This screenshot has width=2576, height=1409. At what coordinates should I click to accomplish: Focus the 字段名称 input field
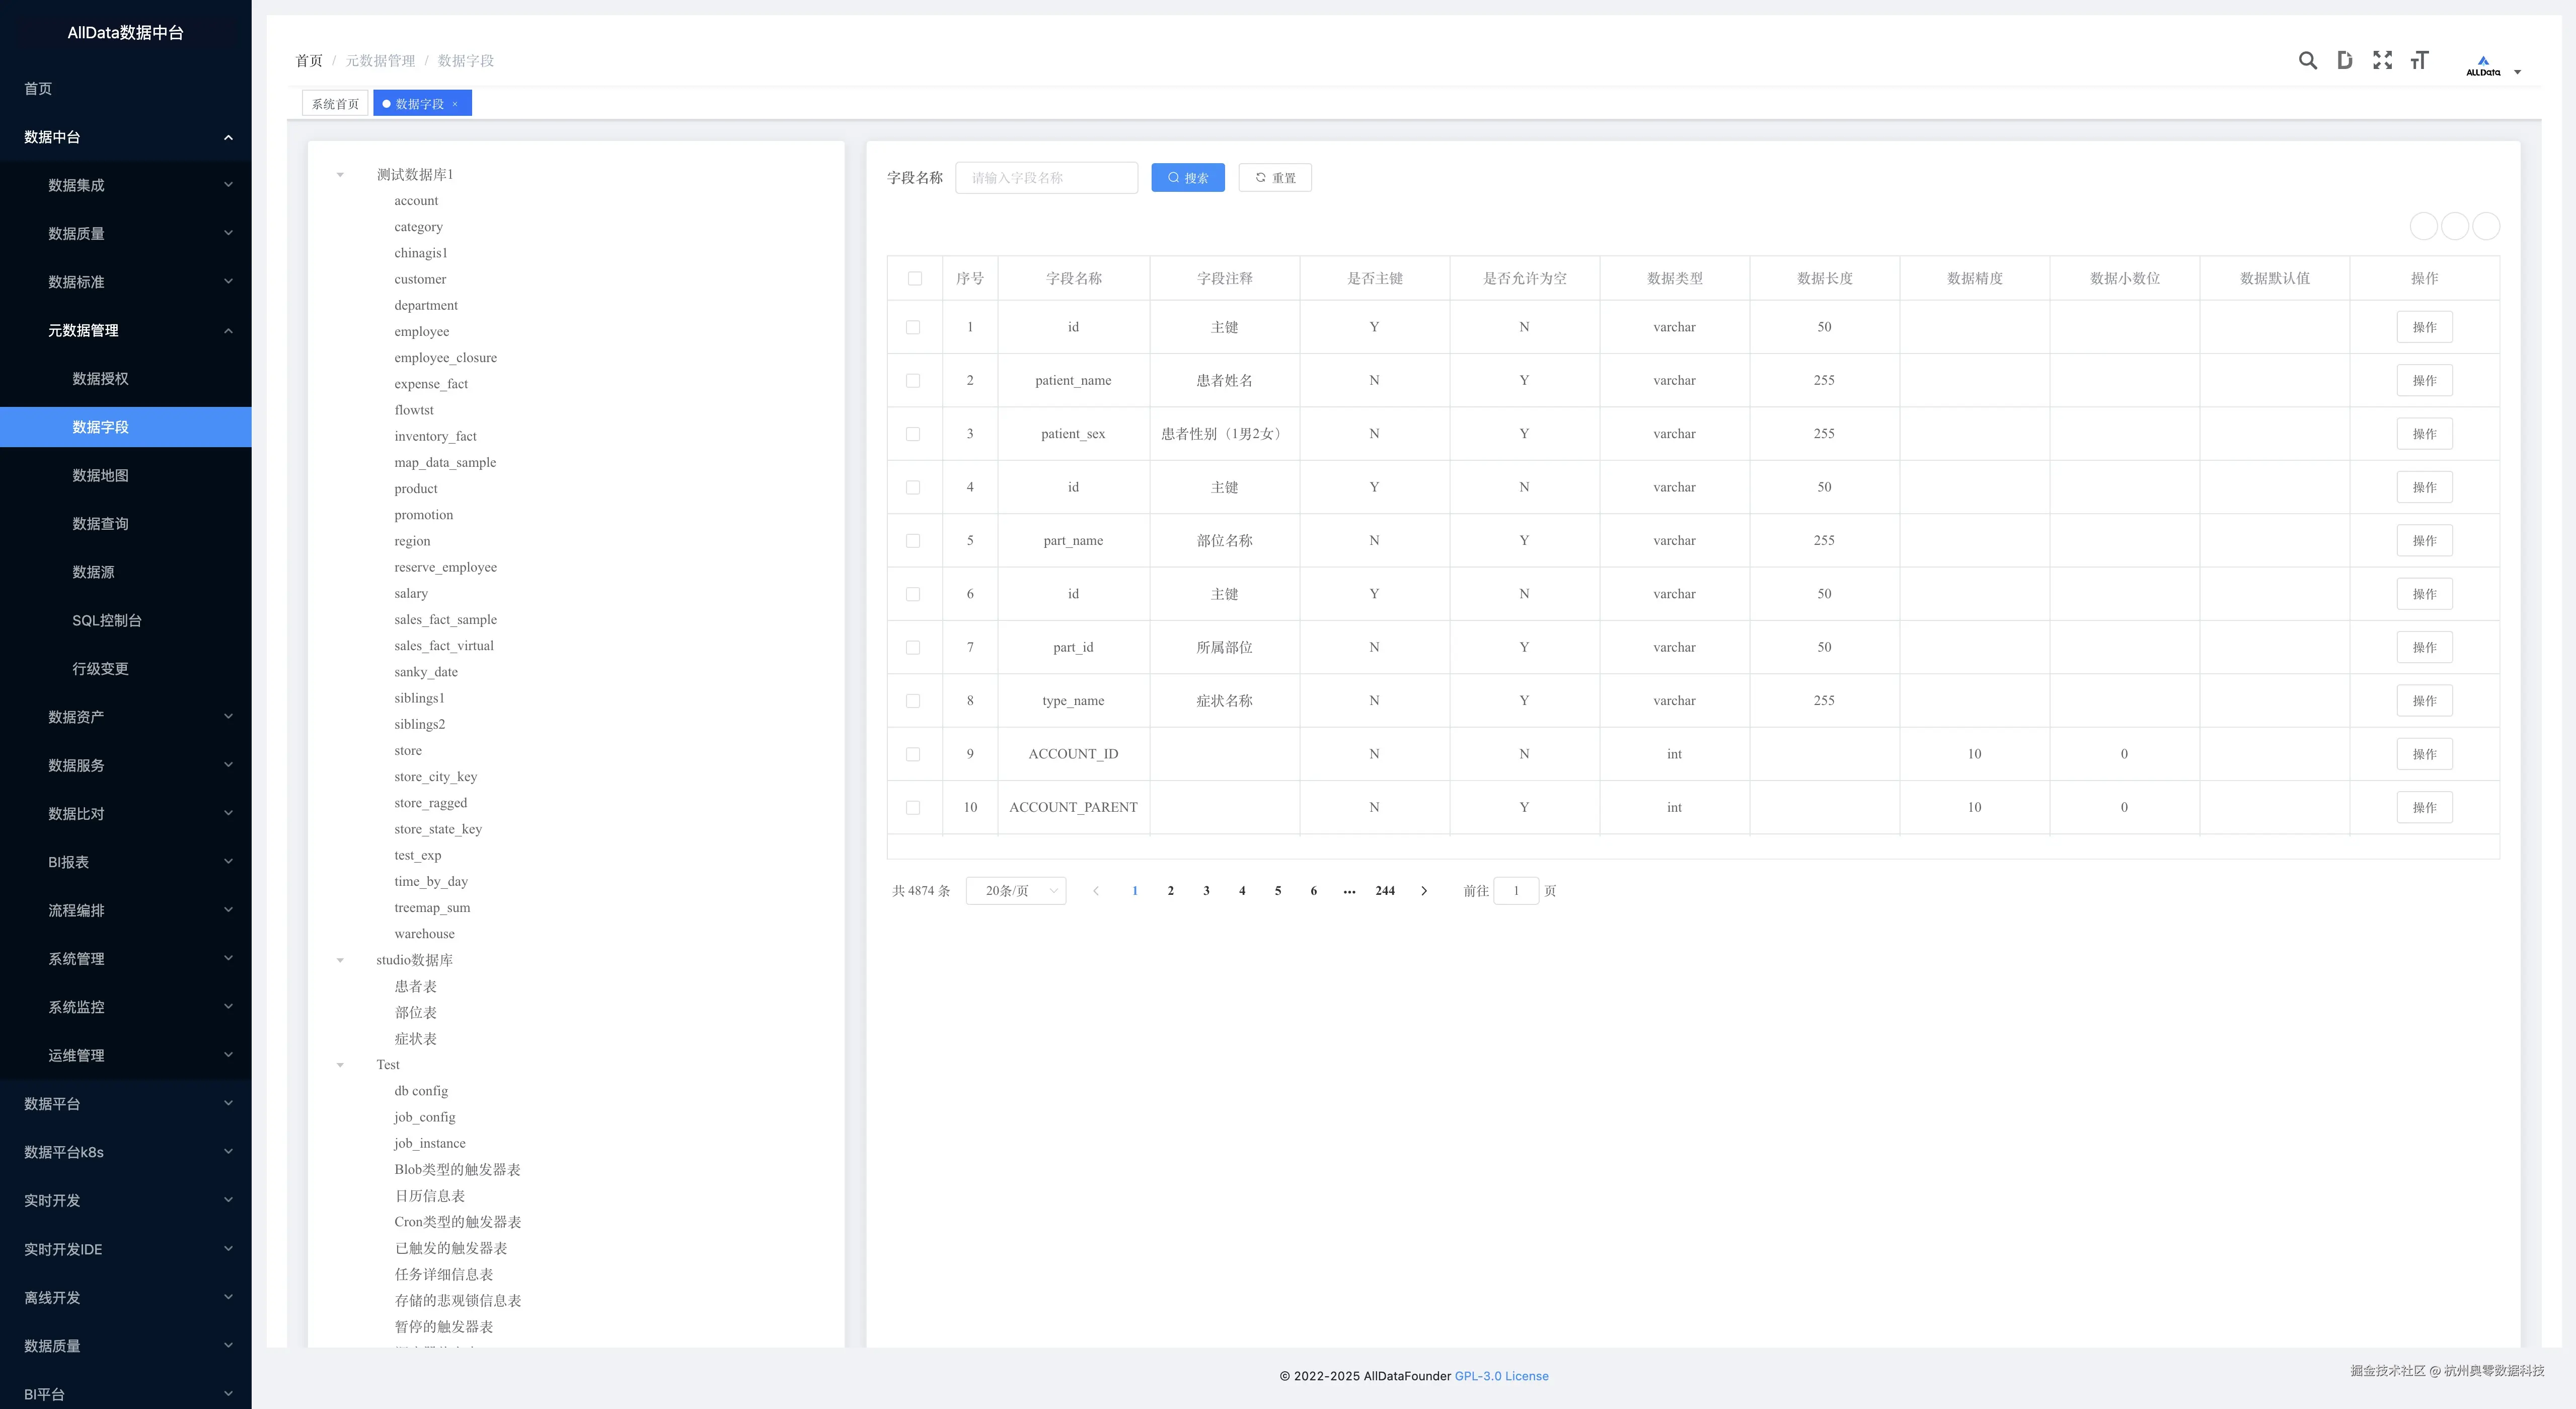(1046, 178)
